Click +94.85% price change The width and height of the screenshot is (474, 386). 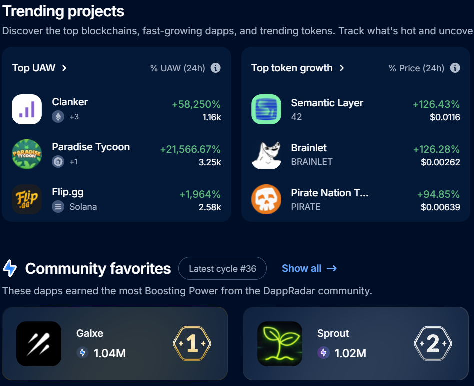coord(438,194)
